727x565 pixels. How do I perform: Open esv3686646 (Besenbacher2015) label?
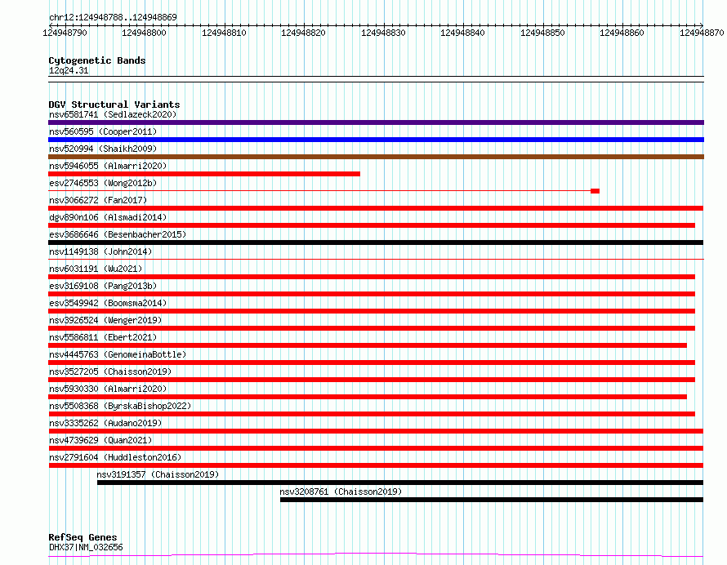tap(118, 234)
